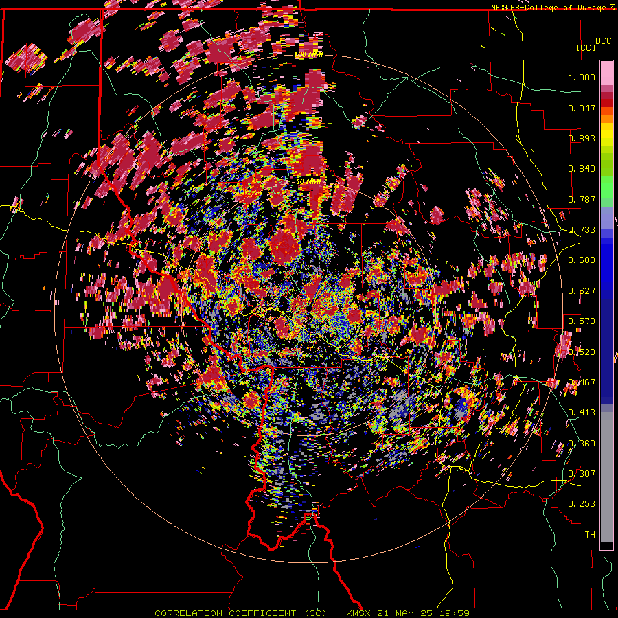This screenshot has height=618, width=618.
Task: Click the TH threshold label
Action: [x=590, y=535]
